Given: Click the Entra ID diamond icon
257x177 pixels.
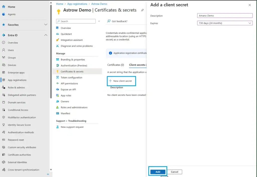Looking at the screenshot, I should tap(4, 35).
